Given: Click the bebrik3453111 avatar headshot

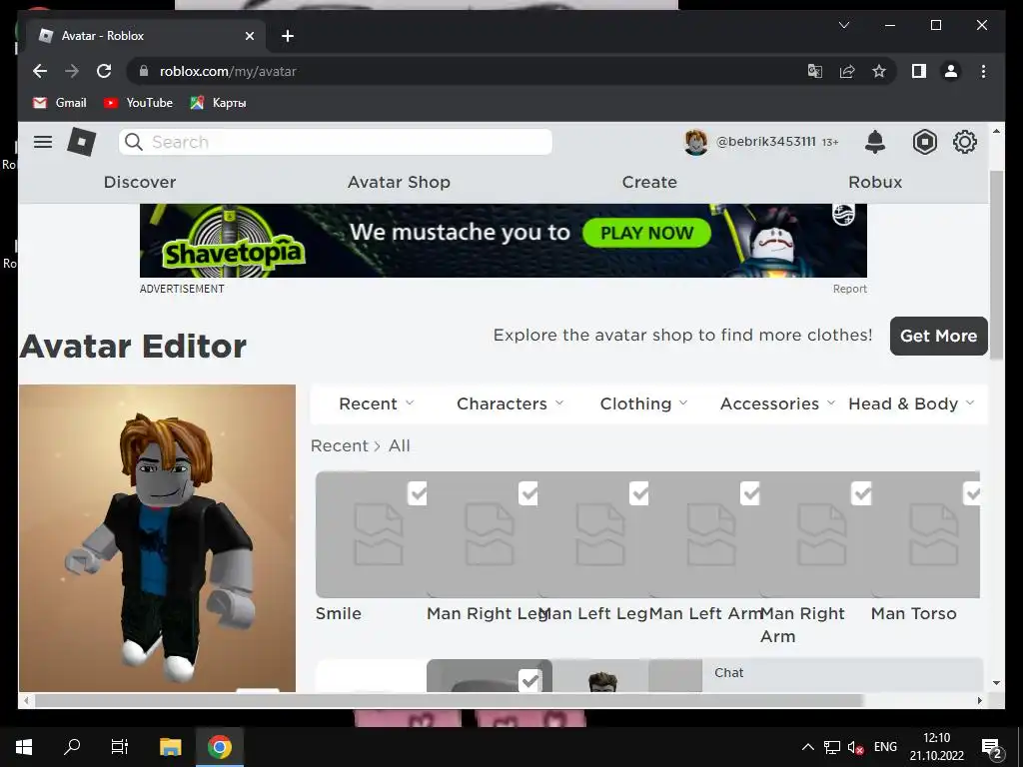Looking at the screenshot, I should 696,142.
